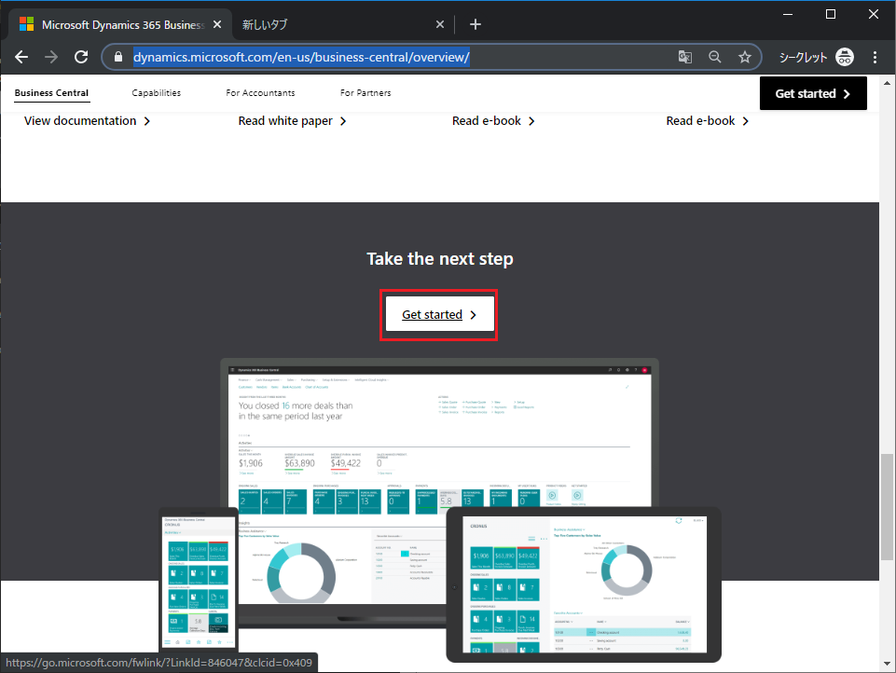Click white Get started button under heading

[439, 313]
